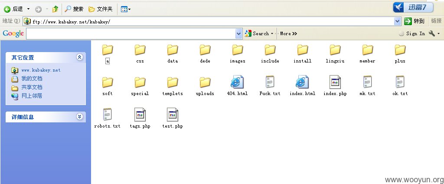Viewport: 444px width, 184px height.
Task: Open the templets folder
Action: click(x=173, y=82)
